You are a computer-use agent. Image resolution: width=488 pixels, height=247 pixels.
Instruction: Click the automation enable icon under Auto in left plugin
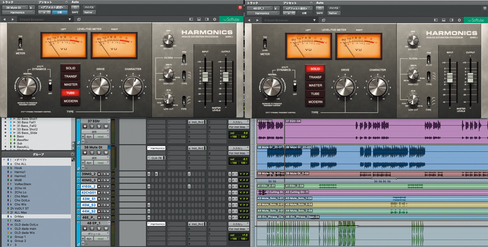click(75, 7)
